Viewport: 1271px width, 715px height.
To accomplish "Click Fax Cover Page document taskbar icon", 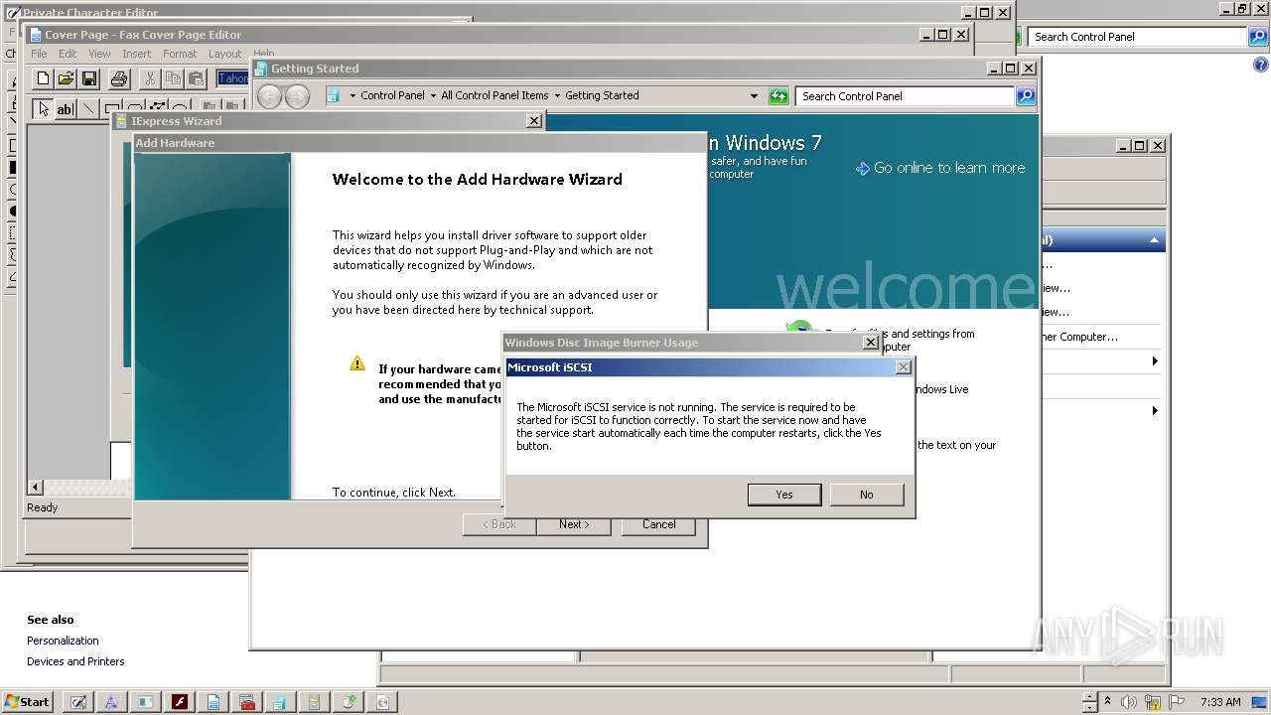I will [212, 702].
